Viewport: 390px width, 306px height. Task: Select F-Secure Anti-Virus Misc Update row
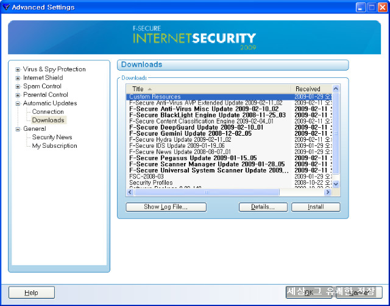coord(229,109)
